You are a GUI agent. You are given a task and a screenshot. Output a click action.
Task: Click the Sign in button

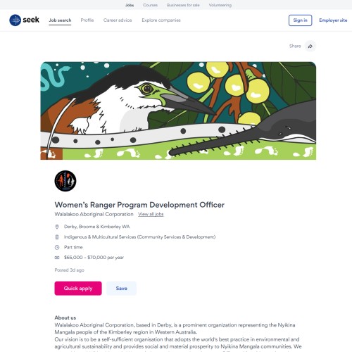[x=300, y=20]
